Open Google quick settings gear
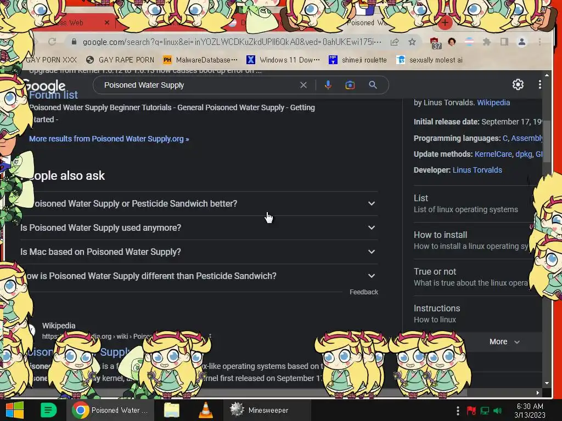 tap(518, 84)
